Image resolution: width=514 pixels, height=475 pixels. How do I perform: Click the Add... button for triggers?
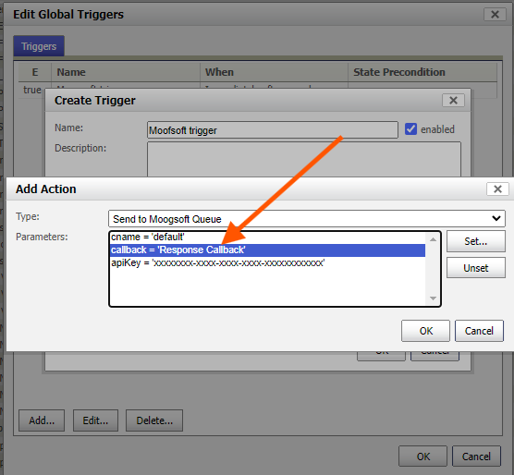[42, 420]
